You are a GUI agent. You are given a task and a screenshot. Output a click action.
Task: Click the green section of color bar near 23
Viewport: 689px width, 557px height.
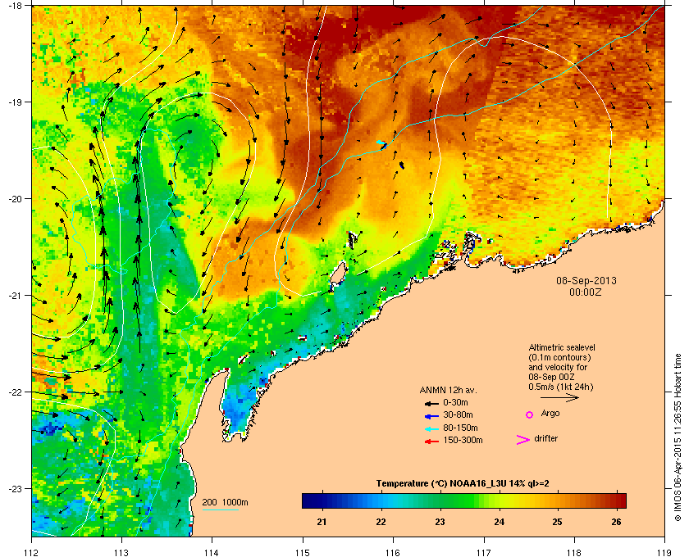point(440,500)
